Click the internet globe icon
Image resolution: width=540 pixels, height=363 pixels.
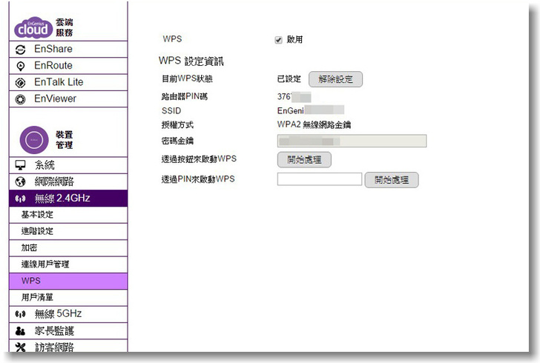(21, 181)
